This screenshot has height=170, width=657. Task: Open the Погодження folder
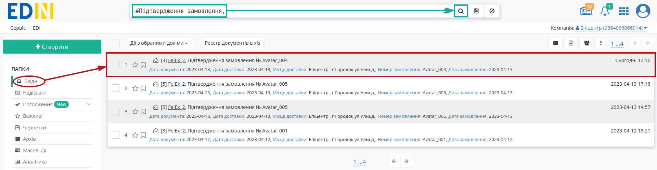click(x=38, y=104)
